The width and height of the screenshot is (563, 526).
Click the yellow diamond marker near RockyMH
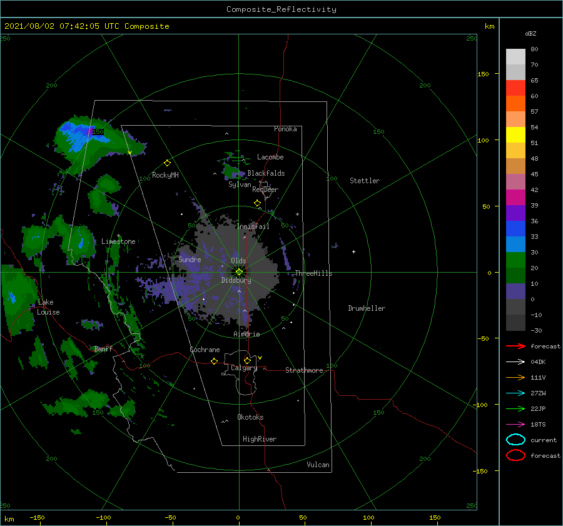(x=167, y=163)
